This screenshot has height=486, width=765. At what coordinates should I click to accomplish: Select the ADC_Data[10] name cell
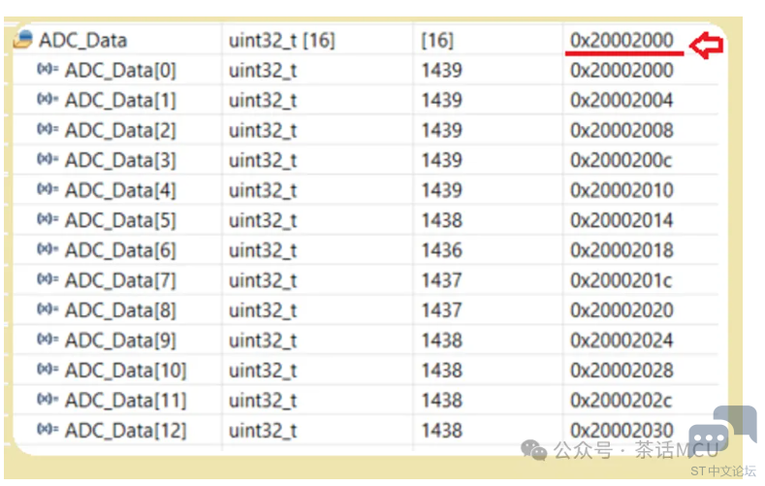[x=126, y=371]
